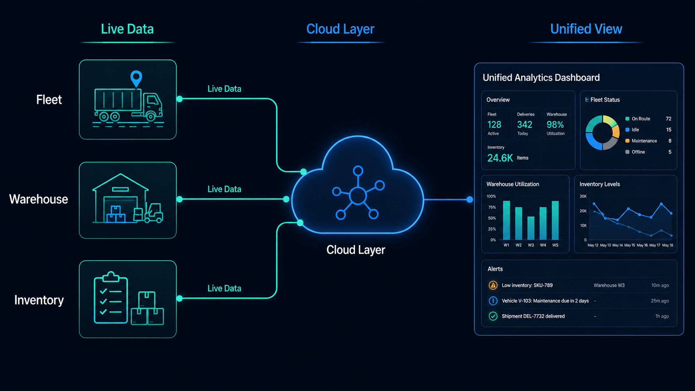695x391 pixels.
Task: Select the Unified View column heading
Action: 586,29
